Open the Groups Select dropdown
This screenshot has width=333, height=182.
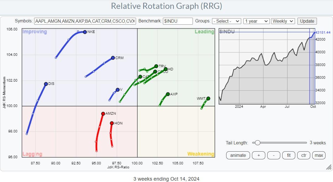click(x=226, y=21)
